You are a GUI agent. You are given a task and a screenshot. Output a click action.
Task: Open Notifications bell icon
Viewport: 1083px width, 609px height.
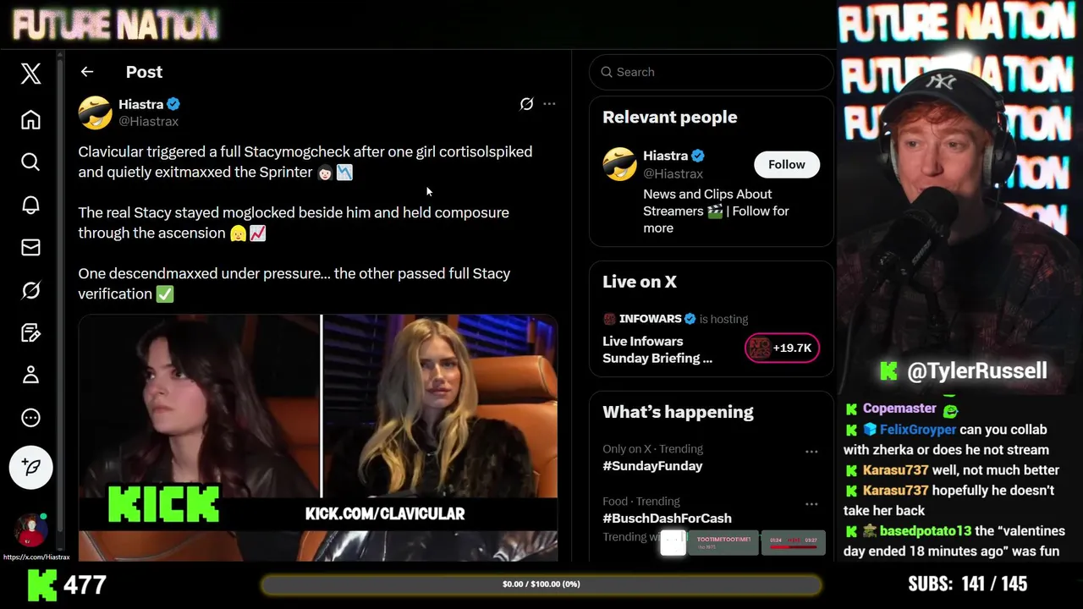coord(30,205)
